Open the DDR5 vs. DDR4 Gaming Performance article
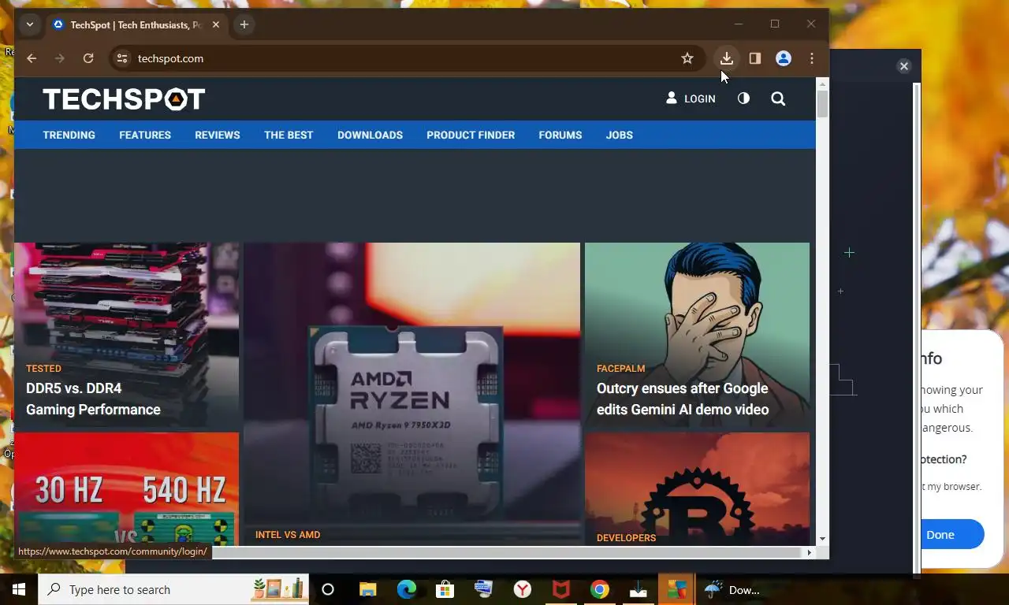This screenshot has height=605, width=1009. [93, 399]
